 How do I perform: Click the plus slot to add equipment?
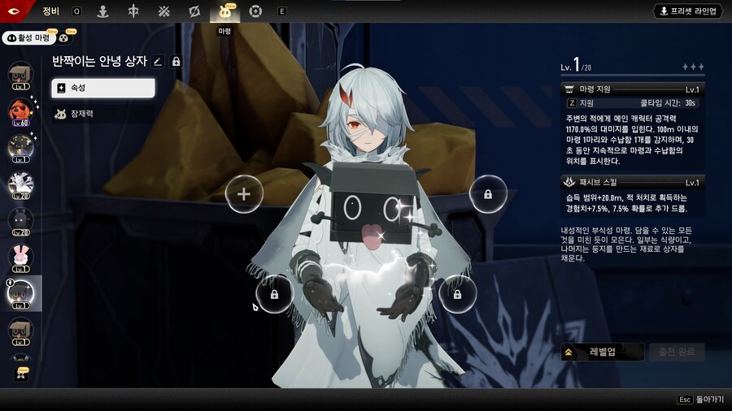tap(244, 194)
